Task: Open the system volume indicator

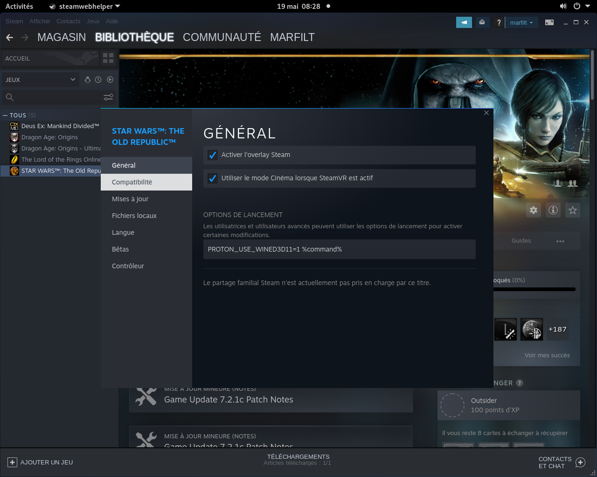Action: [x=563, y=6]
